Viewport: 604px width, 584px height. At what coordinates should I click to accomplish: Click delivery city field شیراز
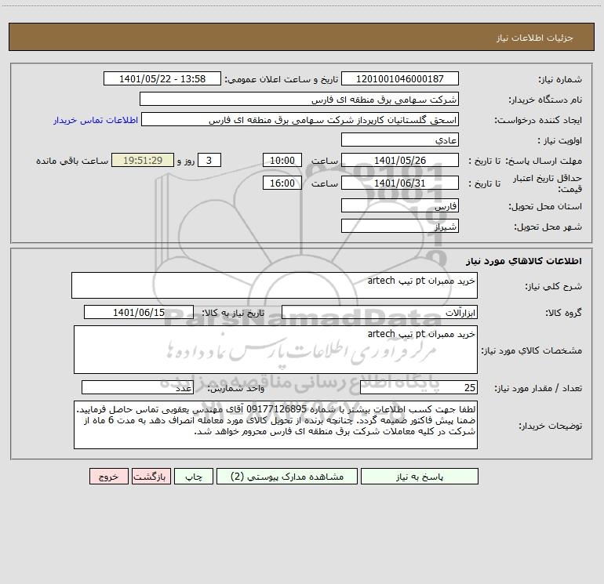point(400,226)
